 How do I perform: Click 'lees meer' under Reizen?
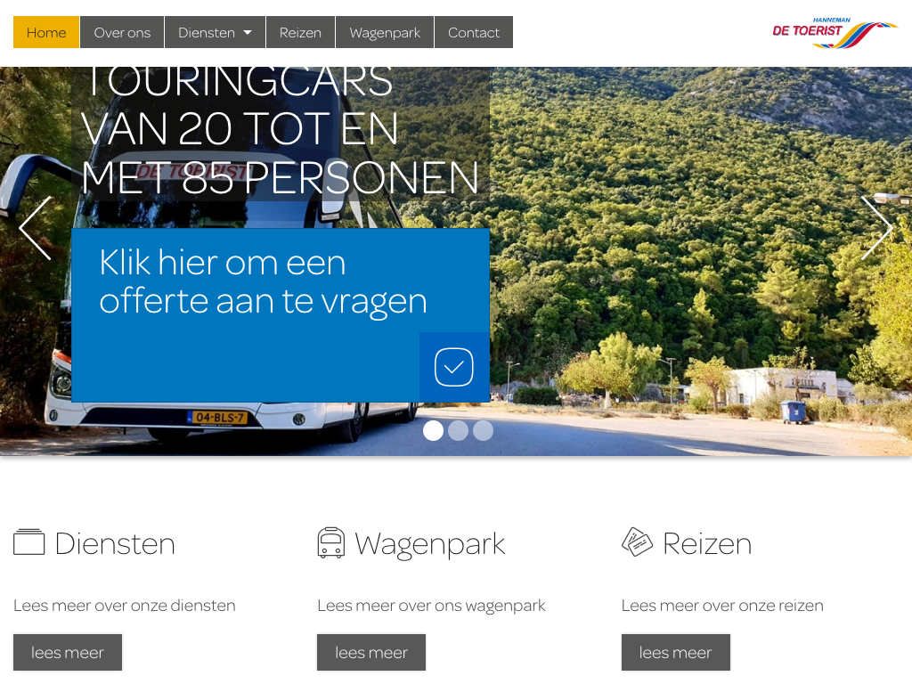pos(675,653)
